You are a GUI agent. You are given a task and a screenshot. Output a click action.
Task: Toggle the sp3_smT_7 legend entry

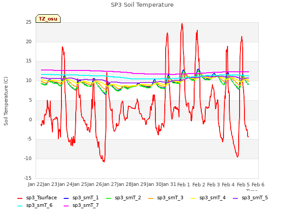point(81,206)
